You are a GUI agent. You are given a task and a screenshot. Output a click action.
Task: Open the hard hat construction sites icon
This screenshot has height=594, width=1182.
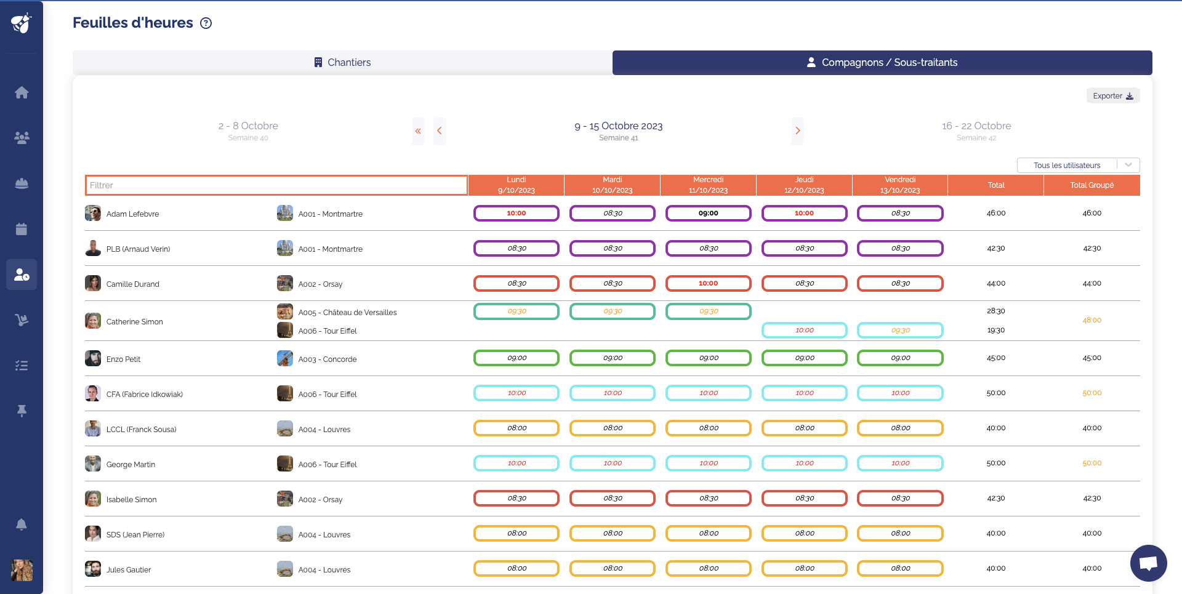click(x=22, y=183)
